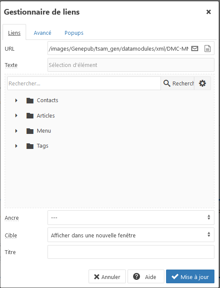Switch to the Popups tab
This screenshot has width=220, height=288.
[74, 33]
